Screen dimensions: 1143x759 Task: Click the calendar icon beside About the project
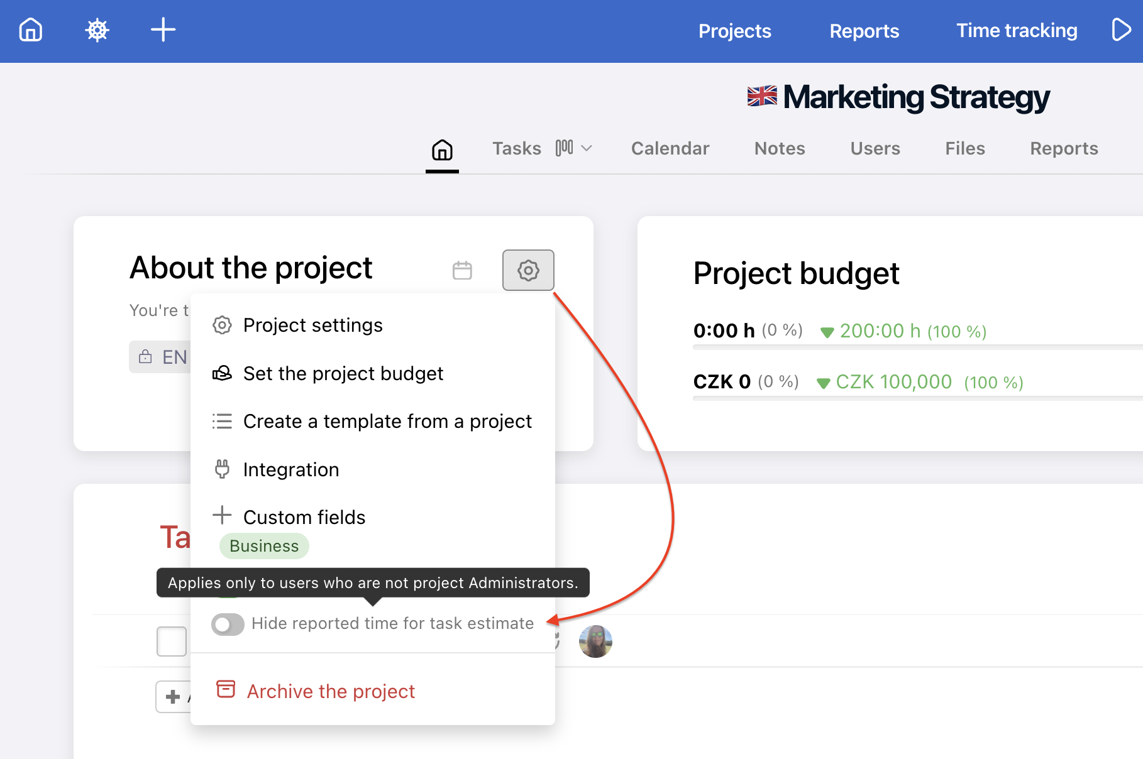pyautogui.click(x=462, y=270)
